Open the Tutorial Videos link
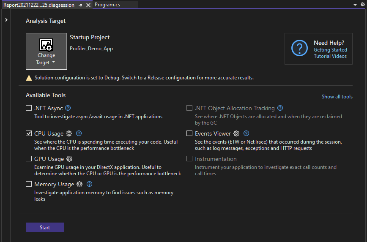The width and height of the screenshot is (367, 242). [x=330, y=56]
